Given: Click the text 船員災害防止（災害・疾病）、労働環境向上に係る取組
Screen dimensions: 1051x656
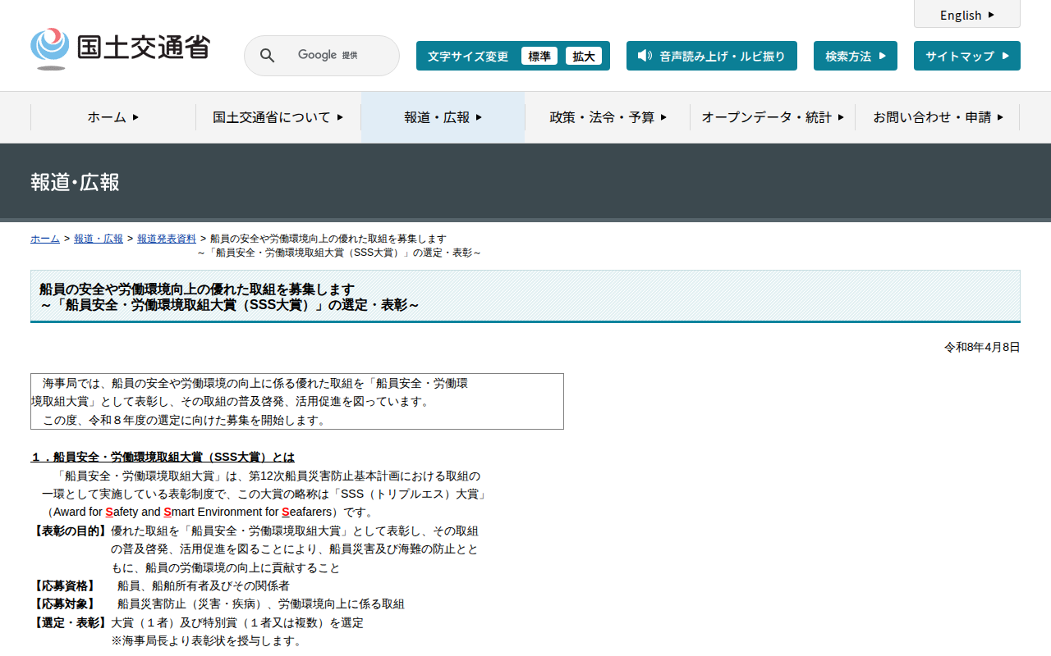Looking at the screenshot, I should tap(261, 604).
